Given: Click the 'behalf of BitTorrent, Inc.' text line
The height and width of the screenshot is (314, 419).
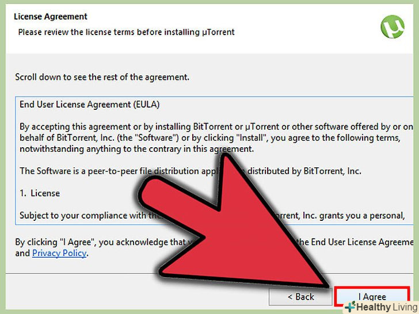Looking at the screenshot, I should (x=209, y=138).
